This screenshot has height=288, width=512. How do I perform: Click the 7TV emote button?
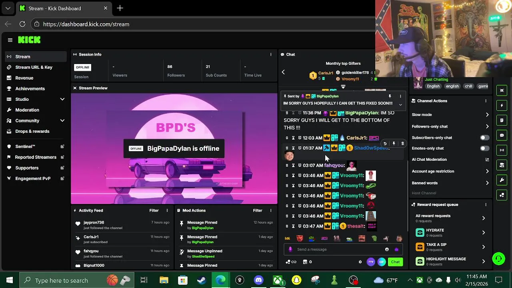tap(371, 262)
